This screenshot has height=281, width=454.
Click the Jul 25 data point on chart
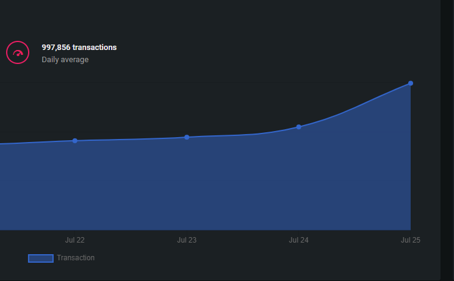411,84
